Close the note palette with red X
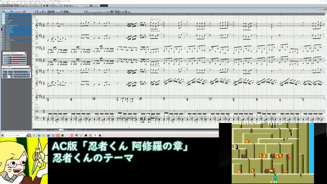 (x=30, y=66)
